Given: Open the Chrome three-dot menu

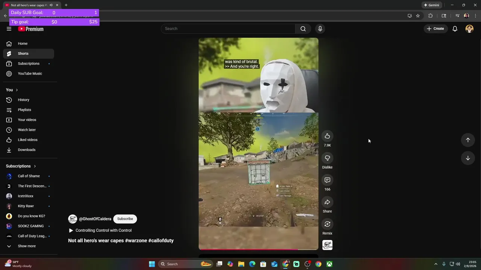Looking at the screenshot, I should tap(476, 16).
